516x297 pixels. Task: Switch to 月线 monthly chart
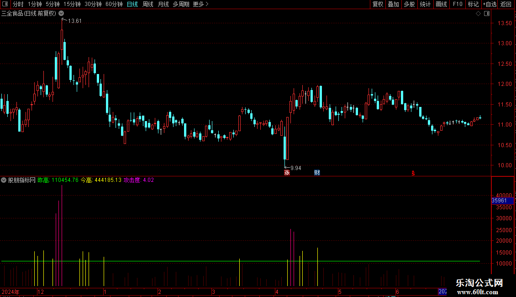coord(163,4)
